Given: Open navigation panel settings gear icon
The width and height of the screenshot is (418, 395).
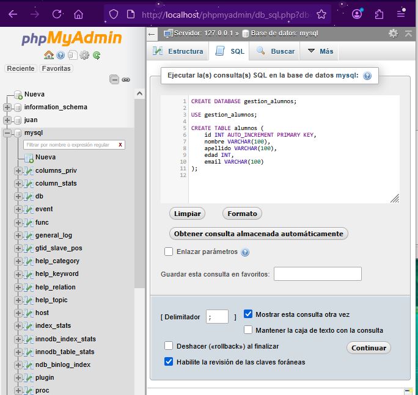Looking at the screenshot, I should pyautogui.click(x=84, y=55).
